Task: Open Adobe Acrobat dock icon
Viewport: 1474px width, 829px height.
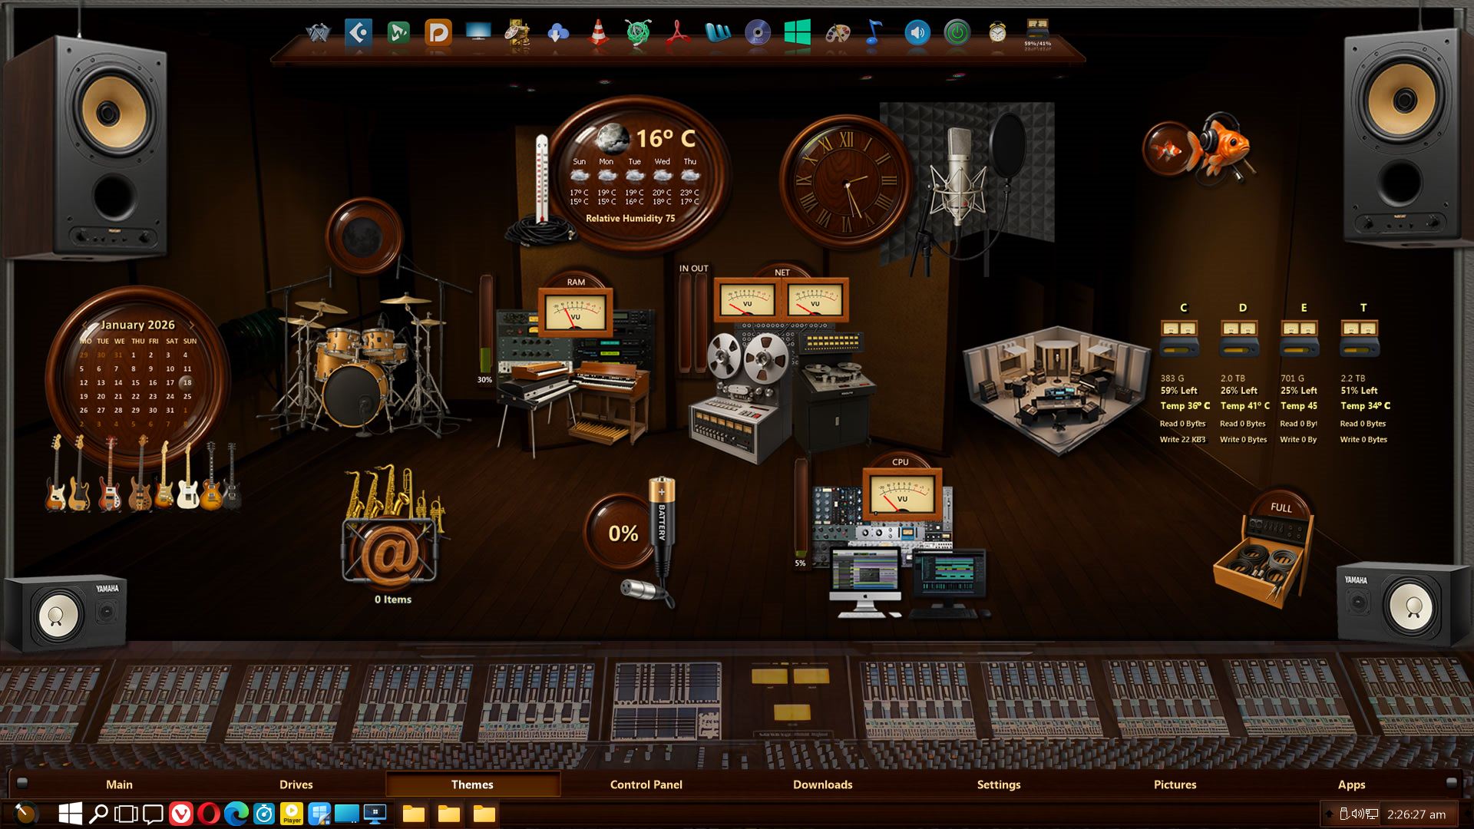Action: pos(677,33)
